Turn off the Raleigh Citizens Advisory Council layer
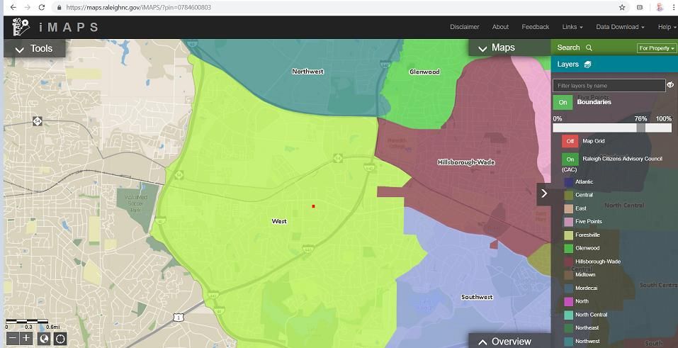The width and height of the screenshot is (678, 348). pos(570,159)
